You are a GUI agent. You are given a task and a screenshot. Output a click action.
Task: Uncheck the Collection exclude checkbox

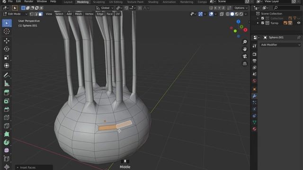click(263, 18)
